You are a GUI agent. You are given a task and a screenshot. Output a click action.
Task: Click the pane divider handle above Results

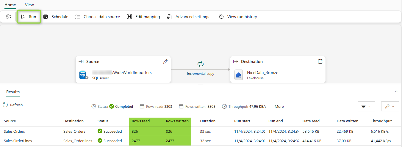(201, 85)
